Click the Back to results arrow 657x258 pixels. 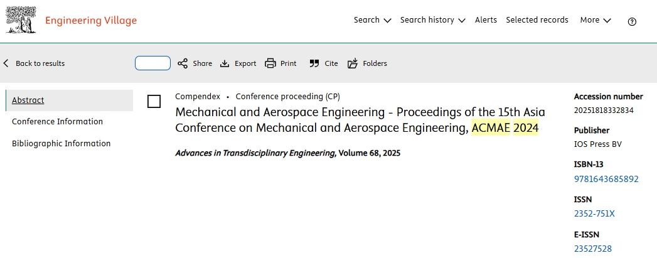click(6, 63)
